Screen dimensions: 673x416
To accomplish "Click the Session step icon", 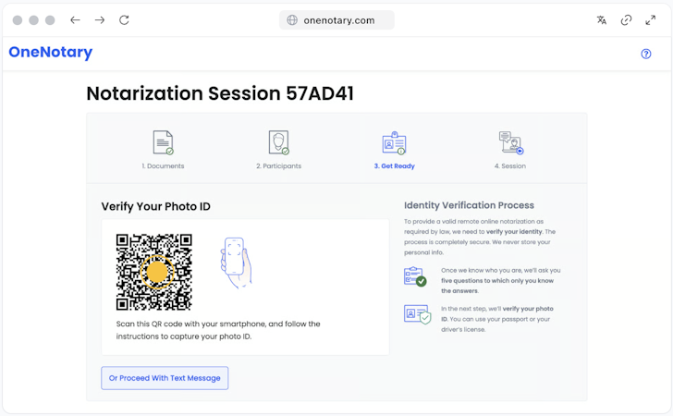I will [x=510, y=143].
